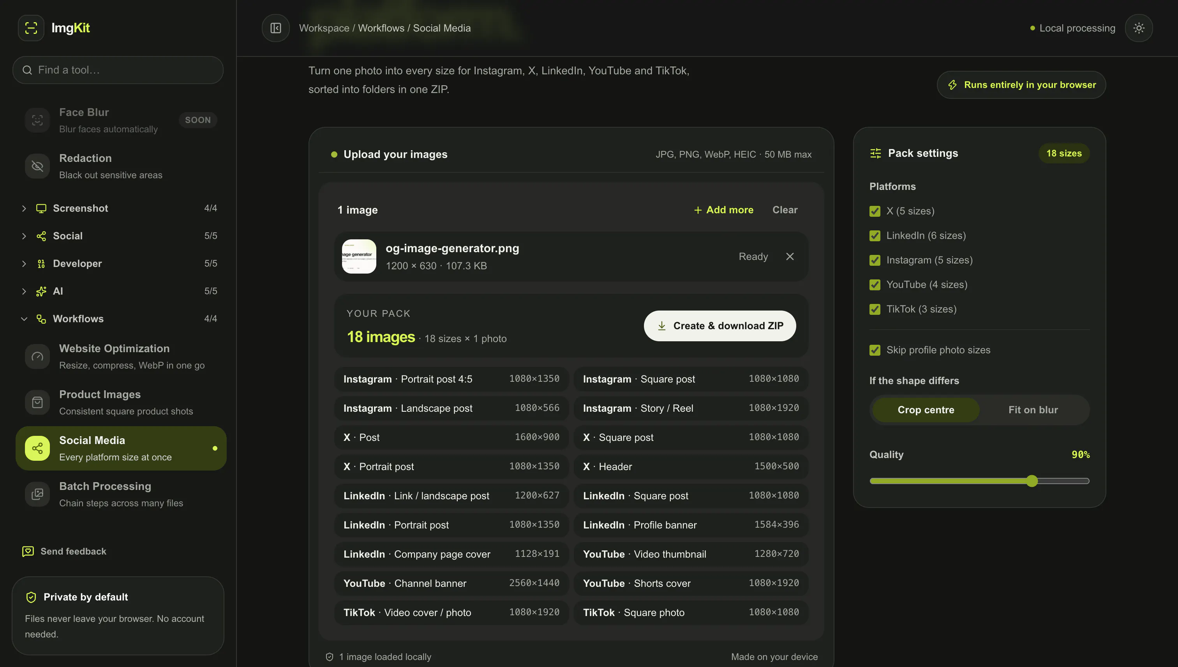The image size is (1178, 667).
Task: Click the plus icon beside Add more
Action: pos(697,210)
